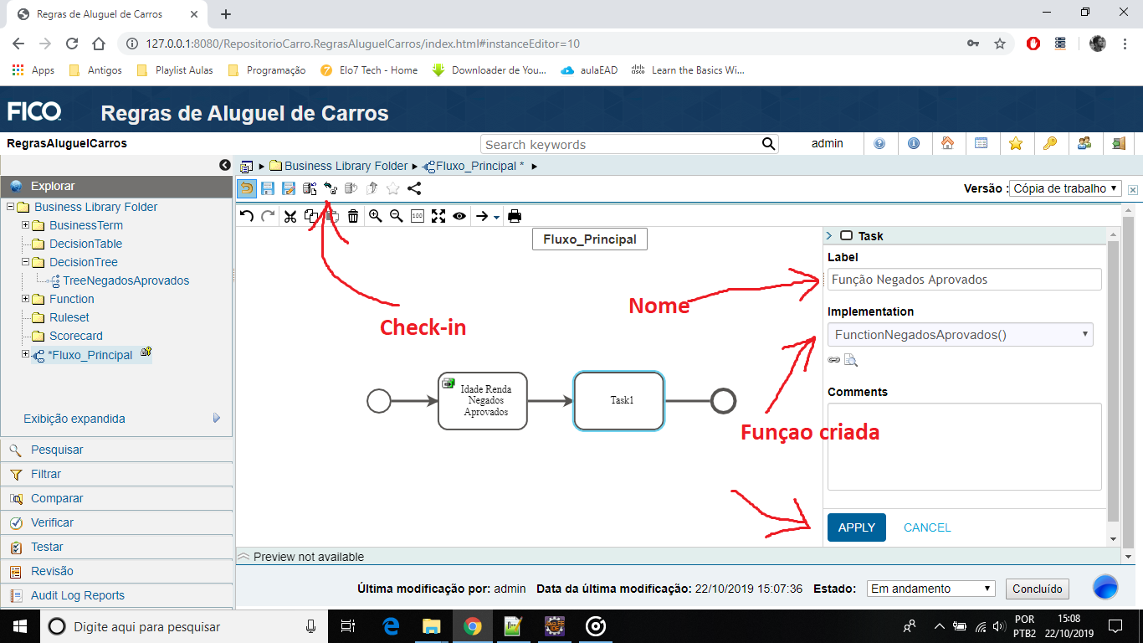
Task: Click the key icon in the top-right bar
Action: 1051,144
